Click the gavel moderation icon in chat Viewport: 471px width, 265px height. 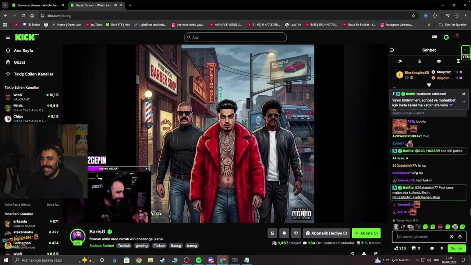coord(400,61)
